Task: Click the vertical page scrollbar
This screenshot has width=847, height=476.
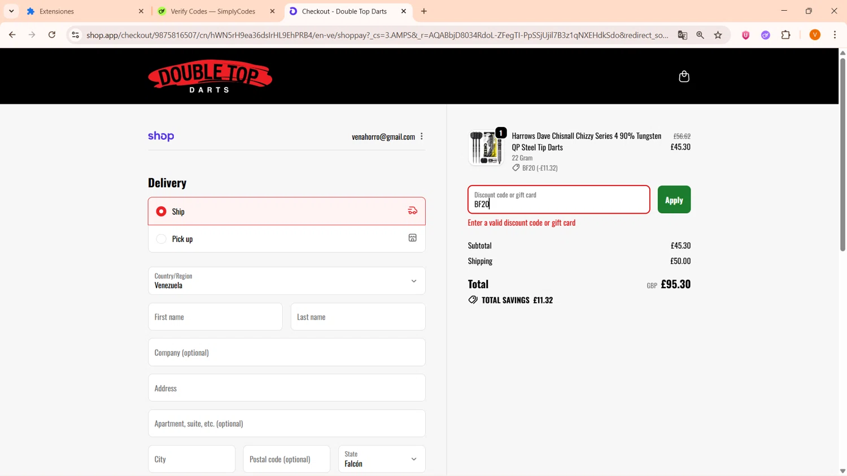Action: (842, 154)
